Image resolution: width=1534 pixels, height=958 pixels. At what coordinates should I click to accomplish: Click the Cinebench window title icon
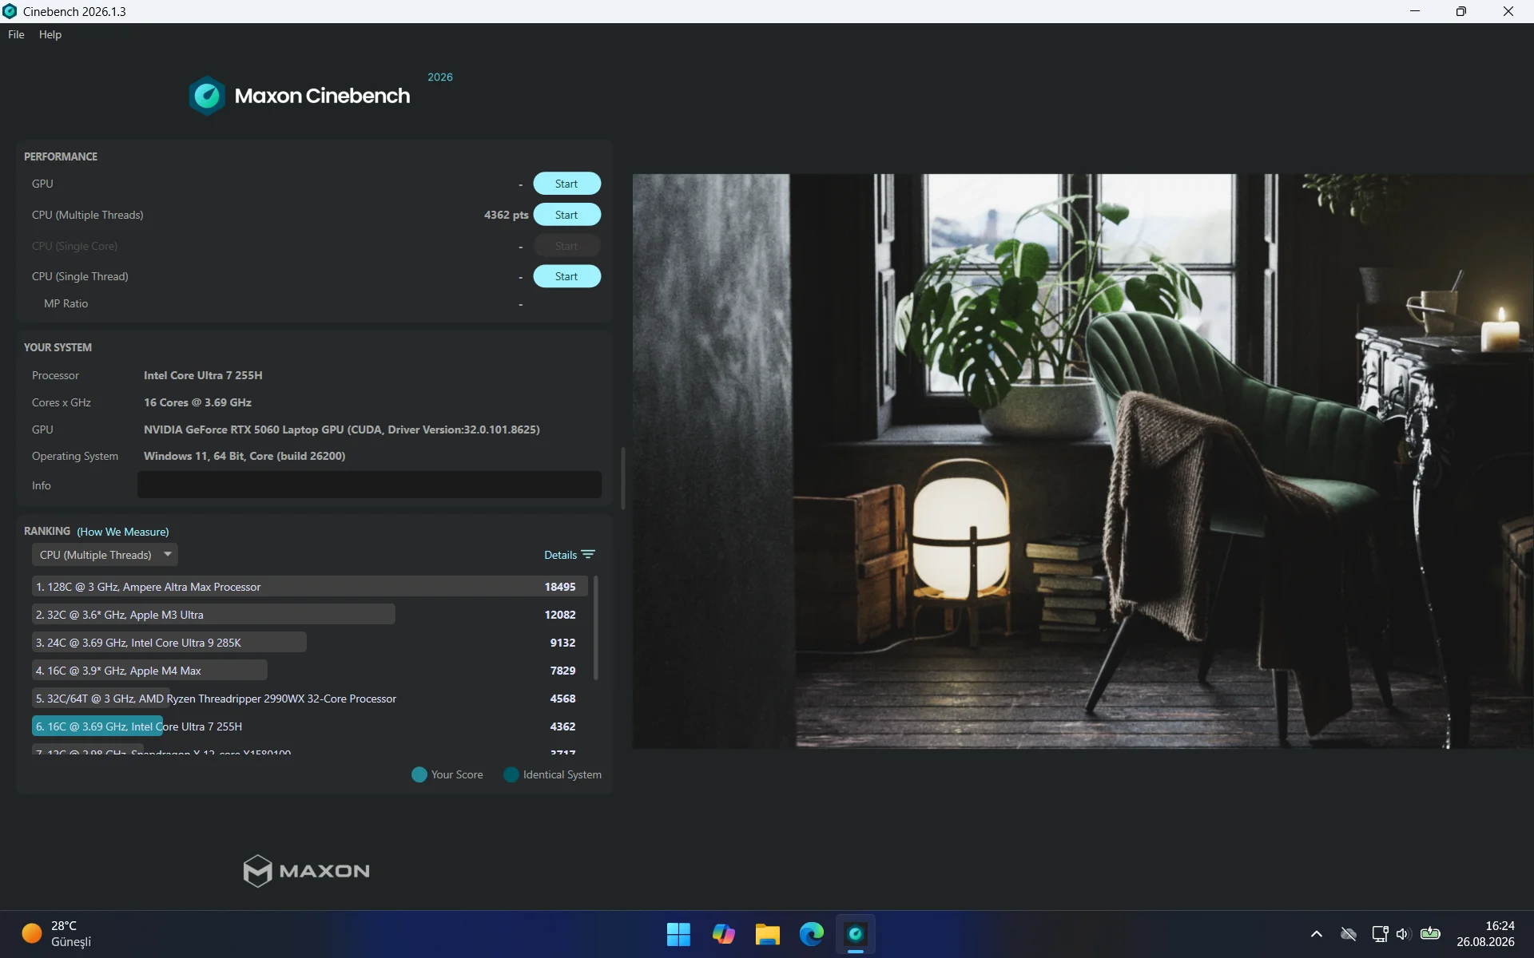[10, 11]
